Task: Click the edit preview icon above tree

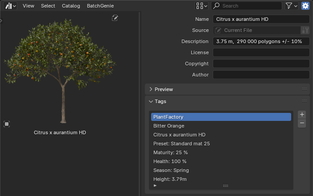Action: [x=115, y=18]
